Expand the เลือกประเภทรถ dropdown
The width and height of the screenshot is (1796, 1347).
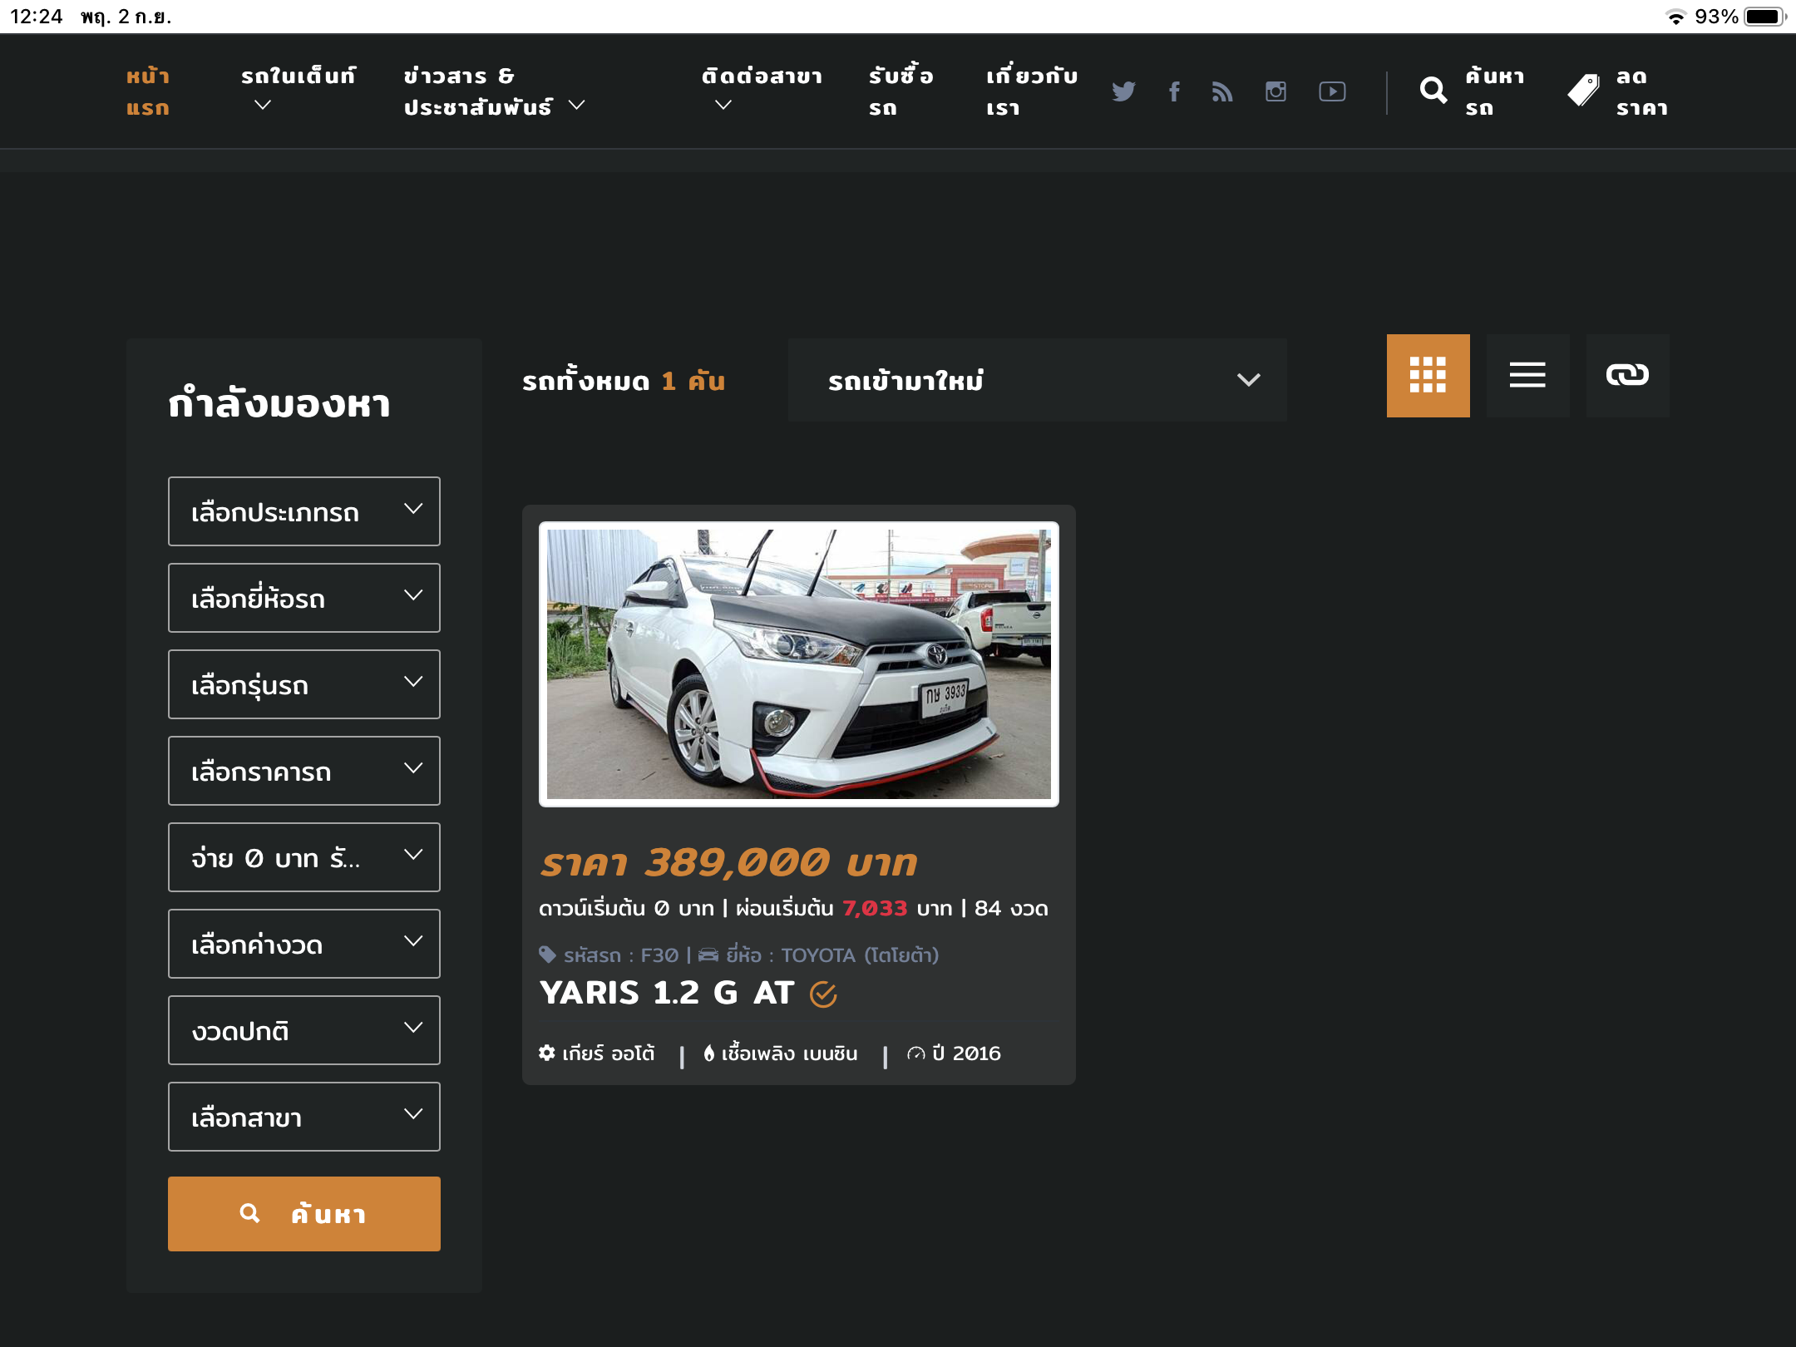[x=303, y=511]
